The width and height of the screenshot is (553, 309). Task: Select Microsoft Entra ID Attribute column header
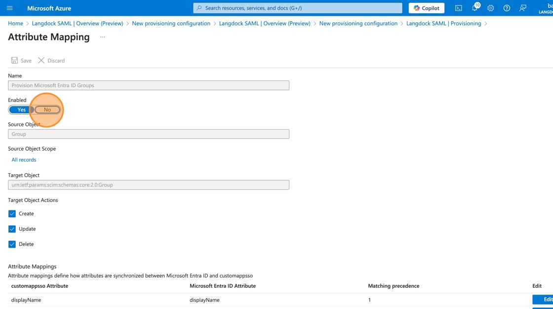coord(223,286)
